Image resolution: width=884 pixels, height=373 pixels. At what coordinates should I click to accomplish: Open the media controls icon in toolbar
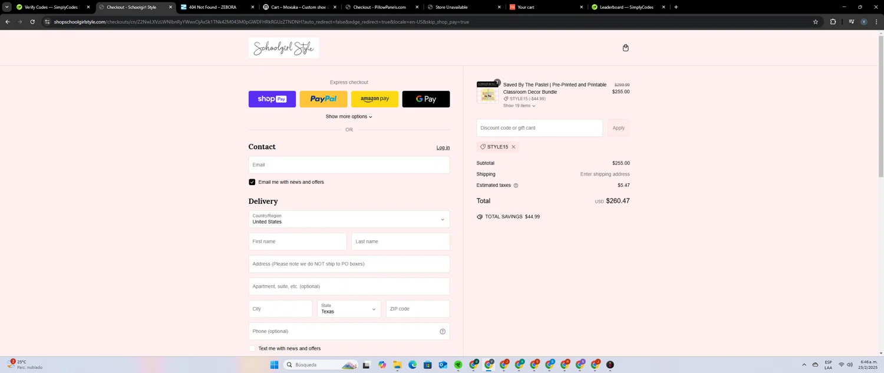coord(851,22)
